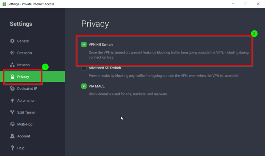Click the PIA padlock title bar icon
The image size is (265, 156).
[4, 4]
